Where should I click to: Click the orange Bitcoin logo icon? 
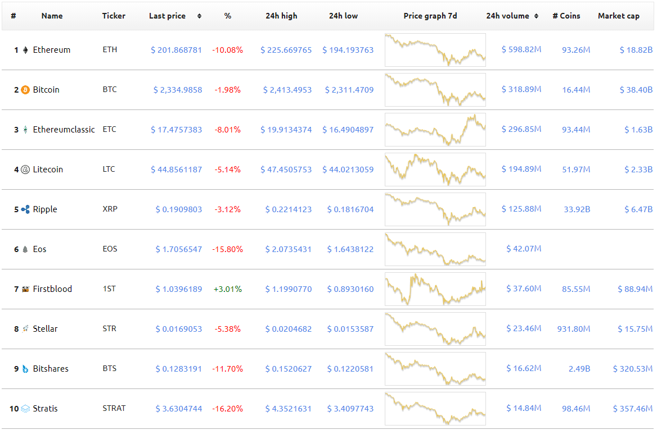coord(25,90)
